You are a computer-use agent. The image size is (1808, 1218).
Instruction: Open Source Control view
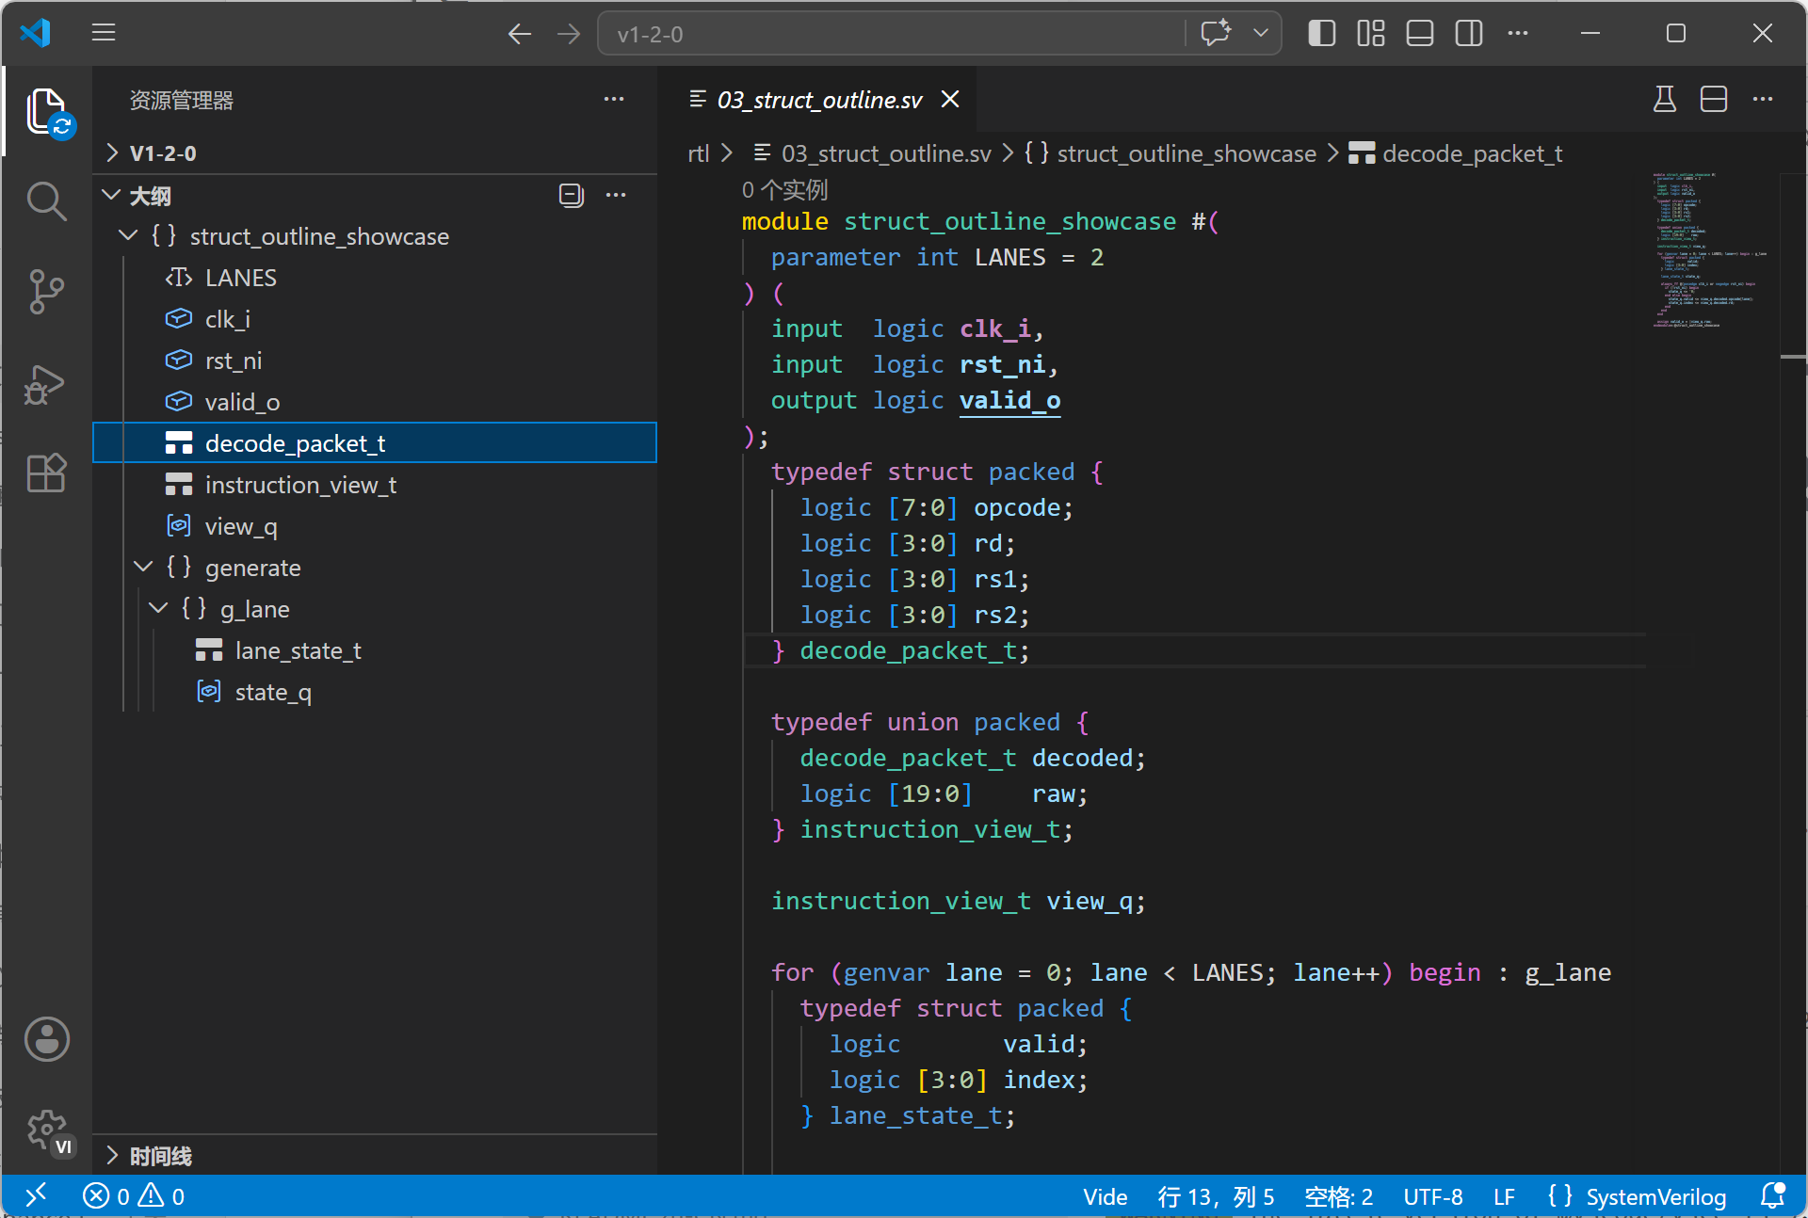47,291
